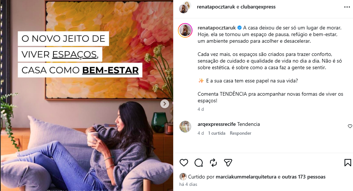Repost using the circular arrows icon
This screenshot has width=353, height=191.
213,163
